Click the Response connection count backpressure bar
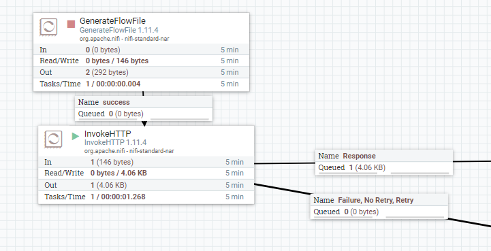This screenshot has width=491, height=251. click(x=347, y=173)
